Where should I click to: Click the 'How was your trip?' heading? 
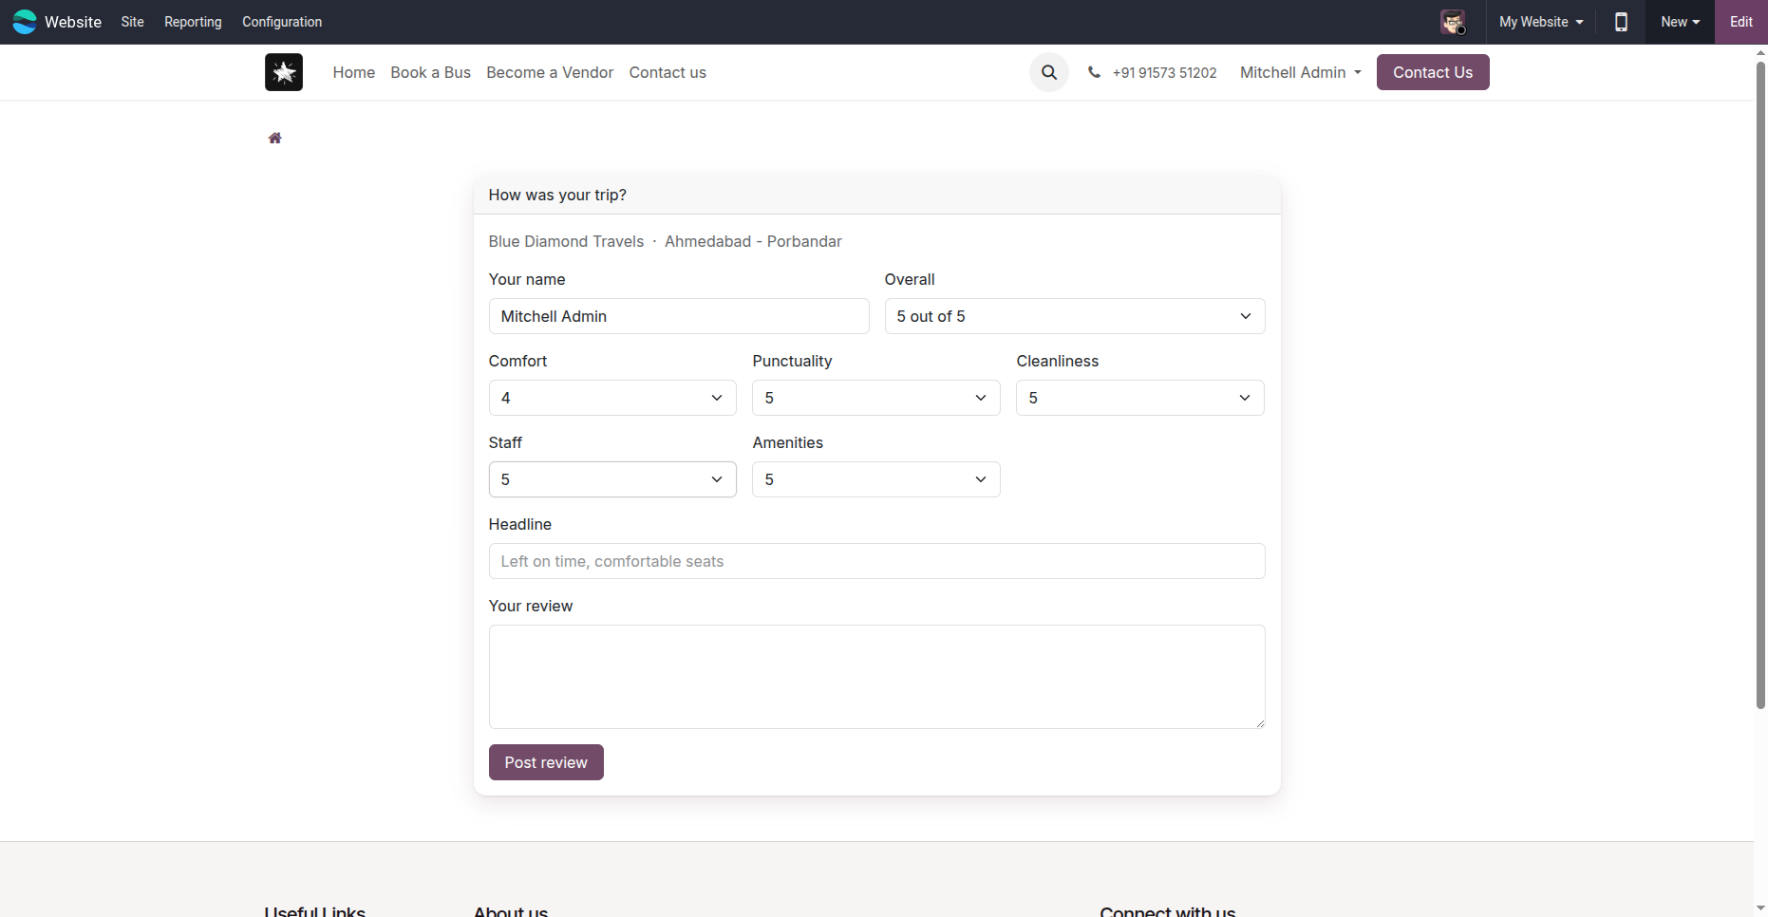click(557, 196)
